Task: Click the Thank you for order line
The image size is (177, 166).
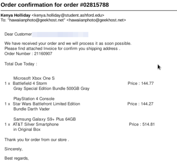Action: (x=37, y=139)
